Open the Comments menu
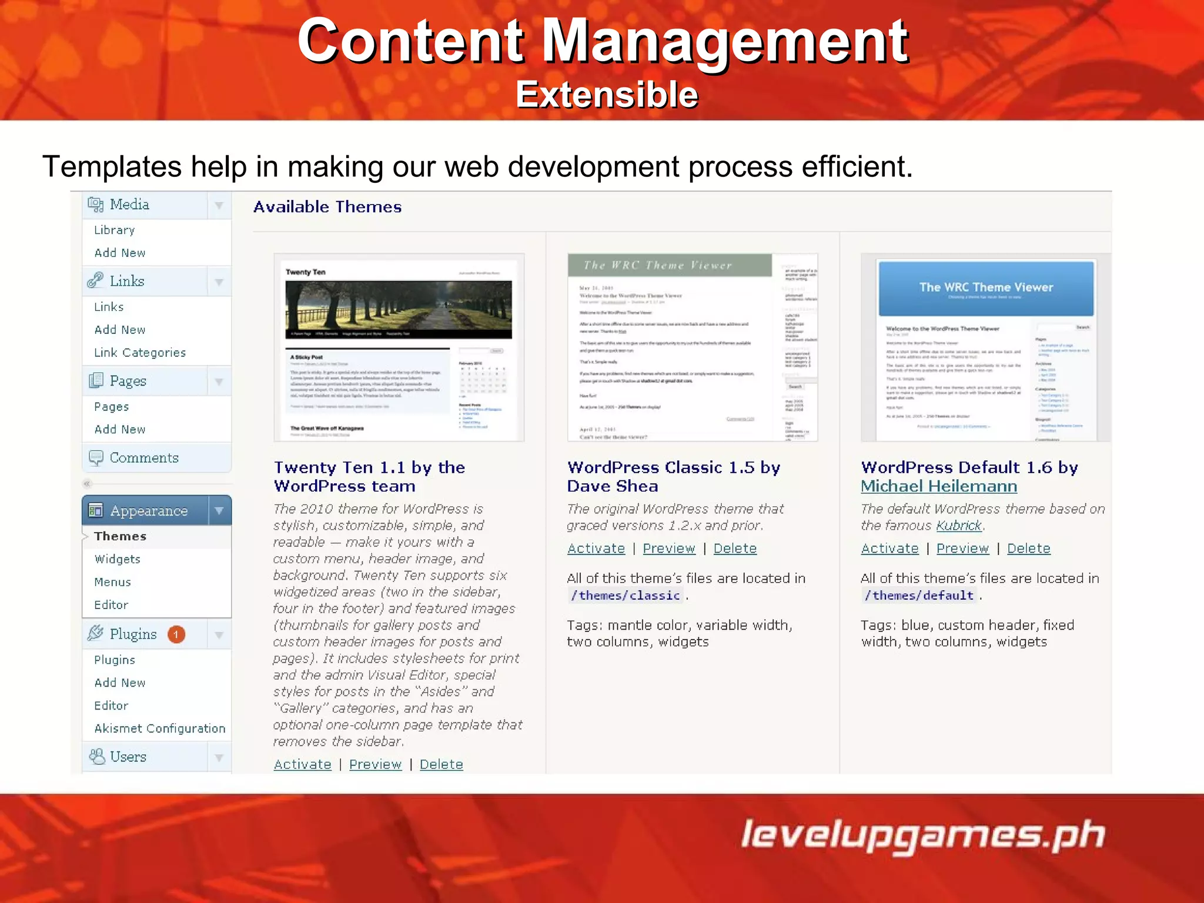The height and width of the screenshot is (903, 1204). [x=144, y=457]
